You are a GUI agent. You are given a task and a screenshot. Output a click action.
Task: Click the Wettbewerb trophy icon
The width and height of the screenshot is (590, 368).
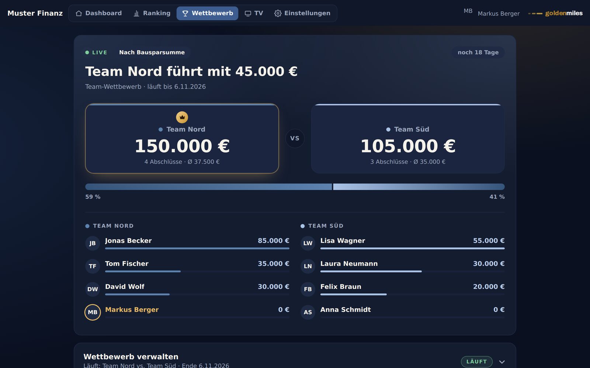[x=185, y=13]
